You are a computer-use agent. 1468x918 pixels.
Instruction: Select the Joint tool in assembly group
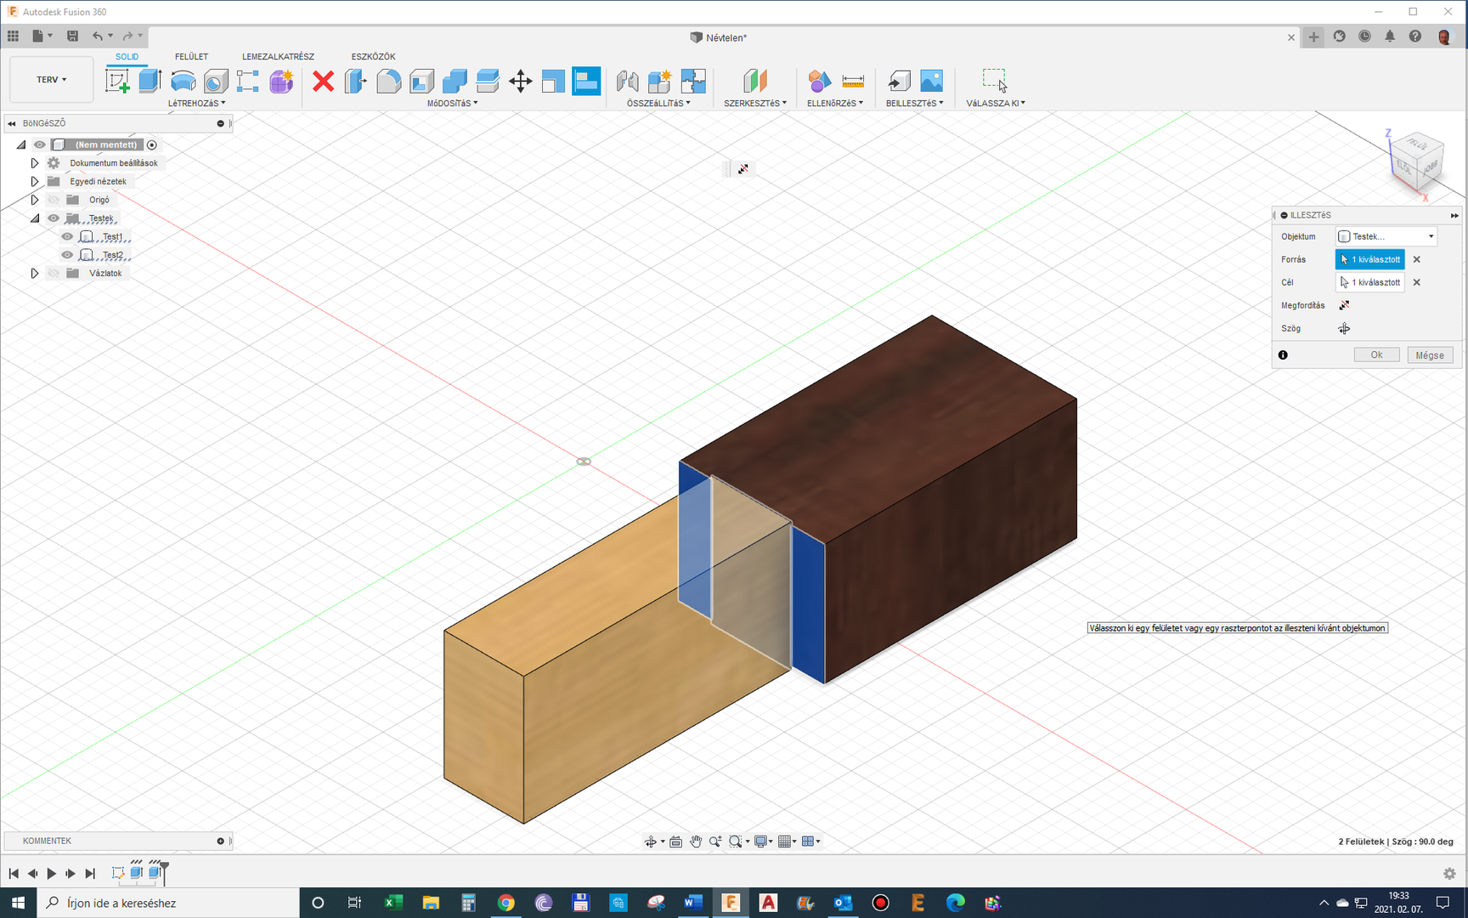tap(627, 81)
